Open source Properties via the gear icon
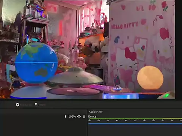 [17, 105]
